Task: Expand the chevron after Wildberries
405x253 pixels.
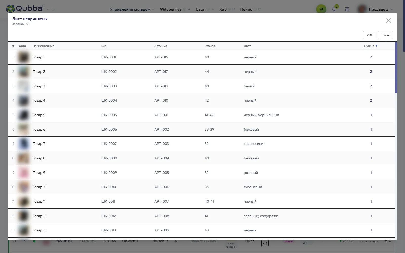Action: coord(189,9)
